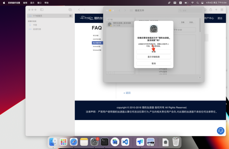This screenshot has width=229, height=149.
Task: Open the 窗口 menu in menu bar
Action: (x=39, y=3)
